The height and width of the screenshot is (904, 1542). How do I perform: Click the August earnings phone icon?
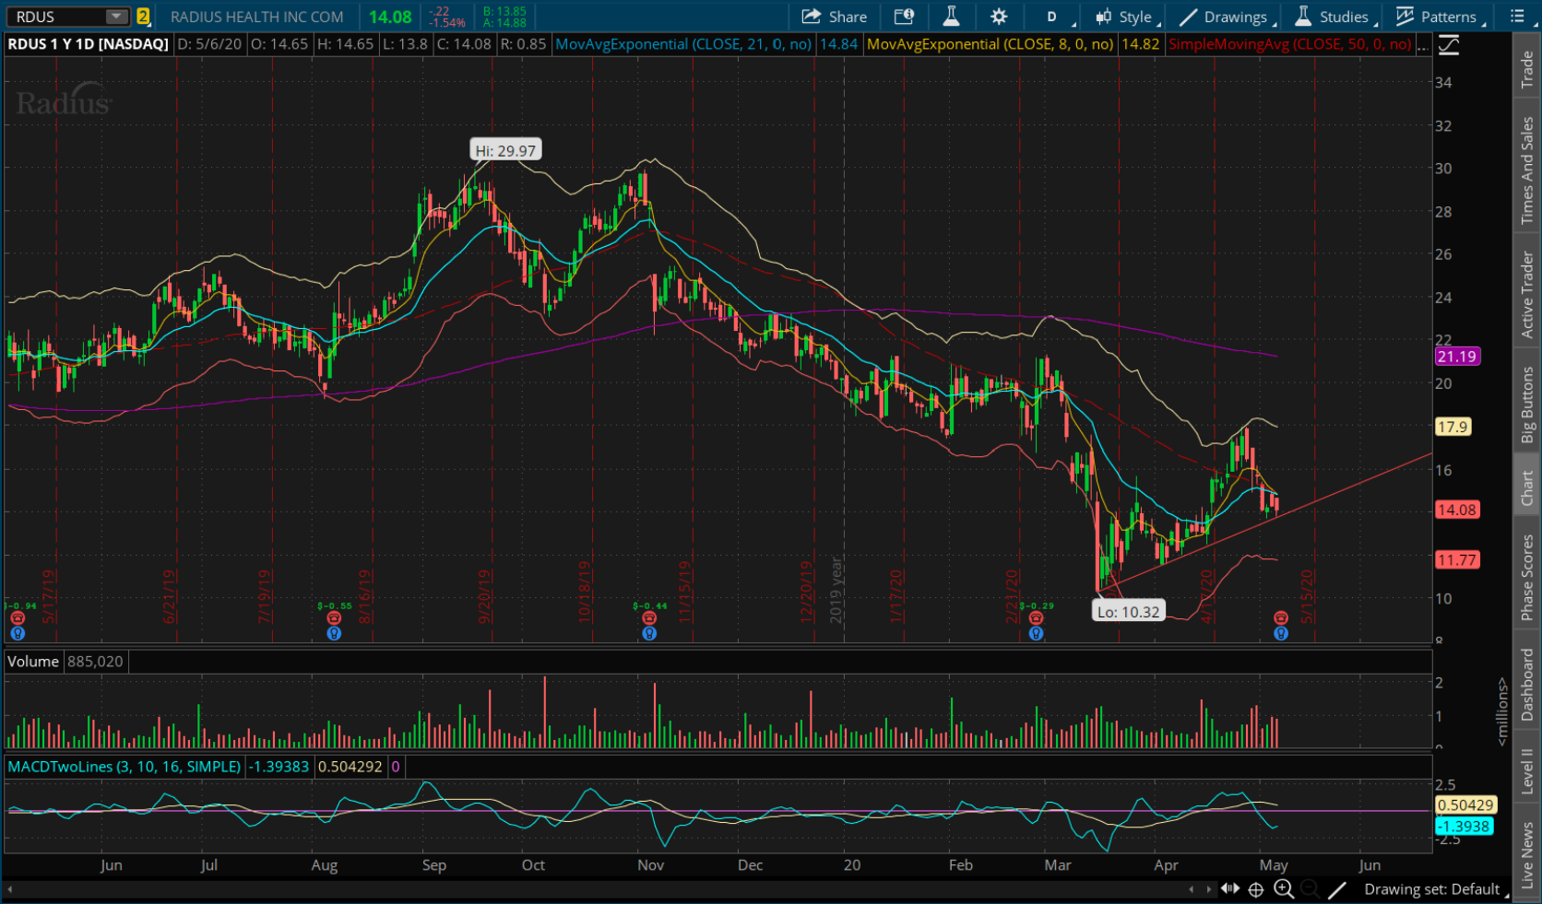point(334,618)
